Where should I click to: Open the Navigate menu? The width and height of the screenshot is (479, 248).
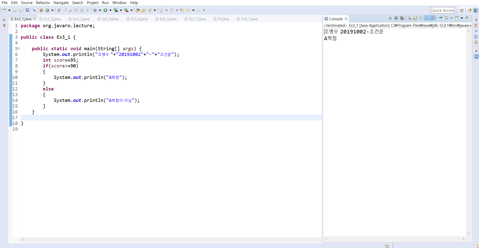[x=61, y=3]
